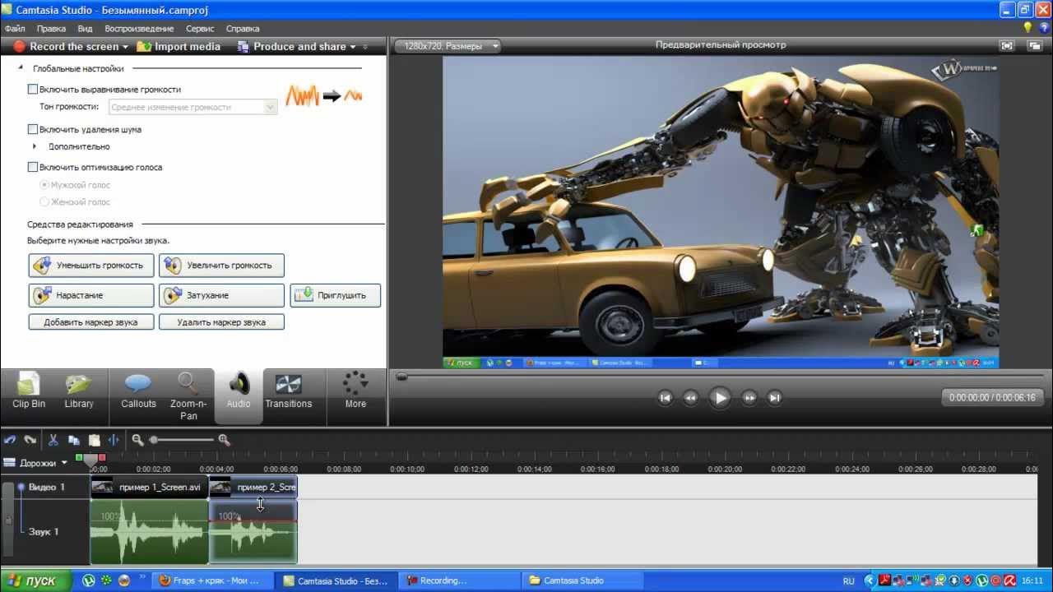Click the timeline zoom slider handle
This screenshot has width=1053, height=592.
pos(154,440)
